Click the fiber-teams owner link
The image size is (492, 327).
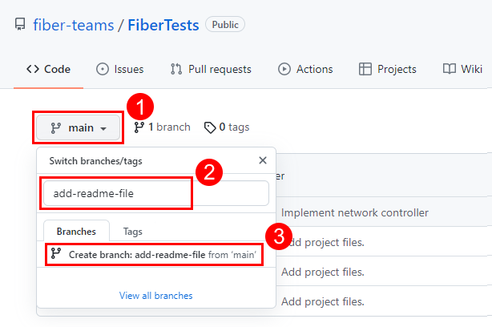pyautogui.click(x=72, y=25)
